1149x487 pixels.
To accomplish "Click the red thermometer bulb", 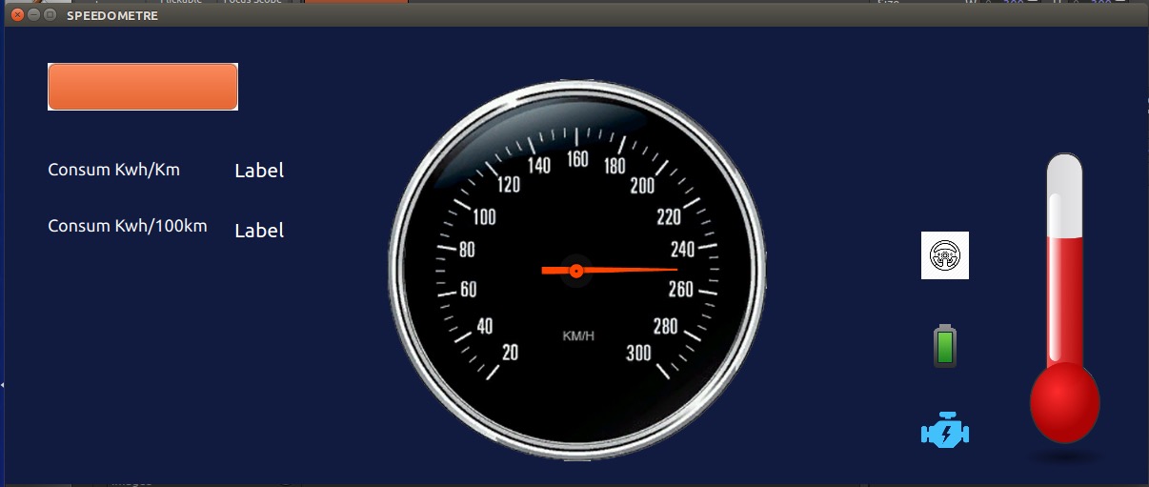I will (x=1064, y=402).
